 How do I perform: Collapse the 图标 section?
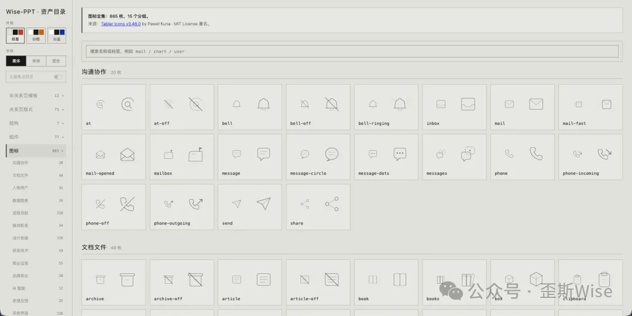click(x=36, y=151)
